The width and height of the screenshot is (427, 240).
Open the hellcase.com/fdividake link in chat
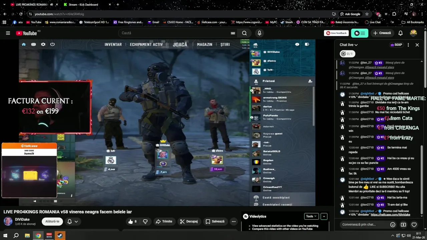tap(390, 215)
